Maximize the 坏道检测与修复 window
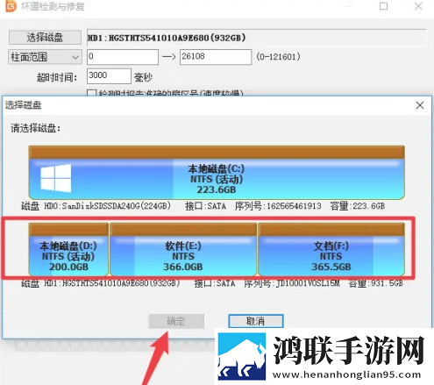434x385 pixels. click(383, 6)
